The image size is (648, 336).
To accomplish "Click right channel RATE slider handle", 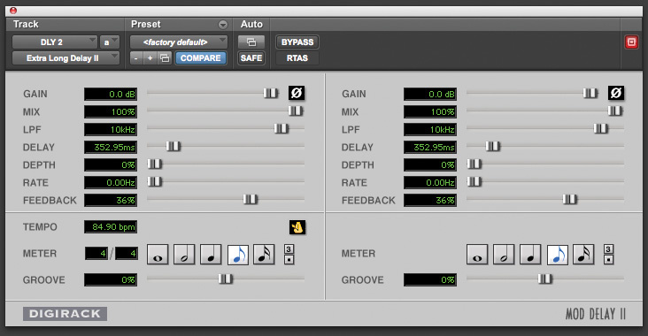I will point(474,181).
